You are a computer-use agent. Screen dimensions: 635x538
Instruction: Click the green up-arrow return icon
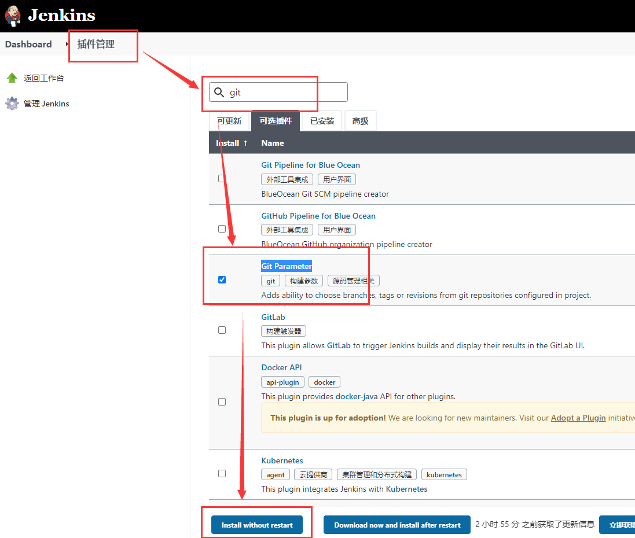click(x=12, y=78)
